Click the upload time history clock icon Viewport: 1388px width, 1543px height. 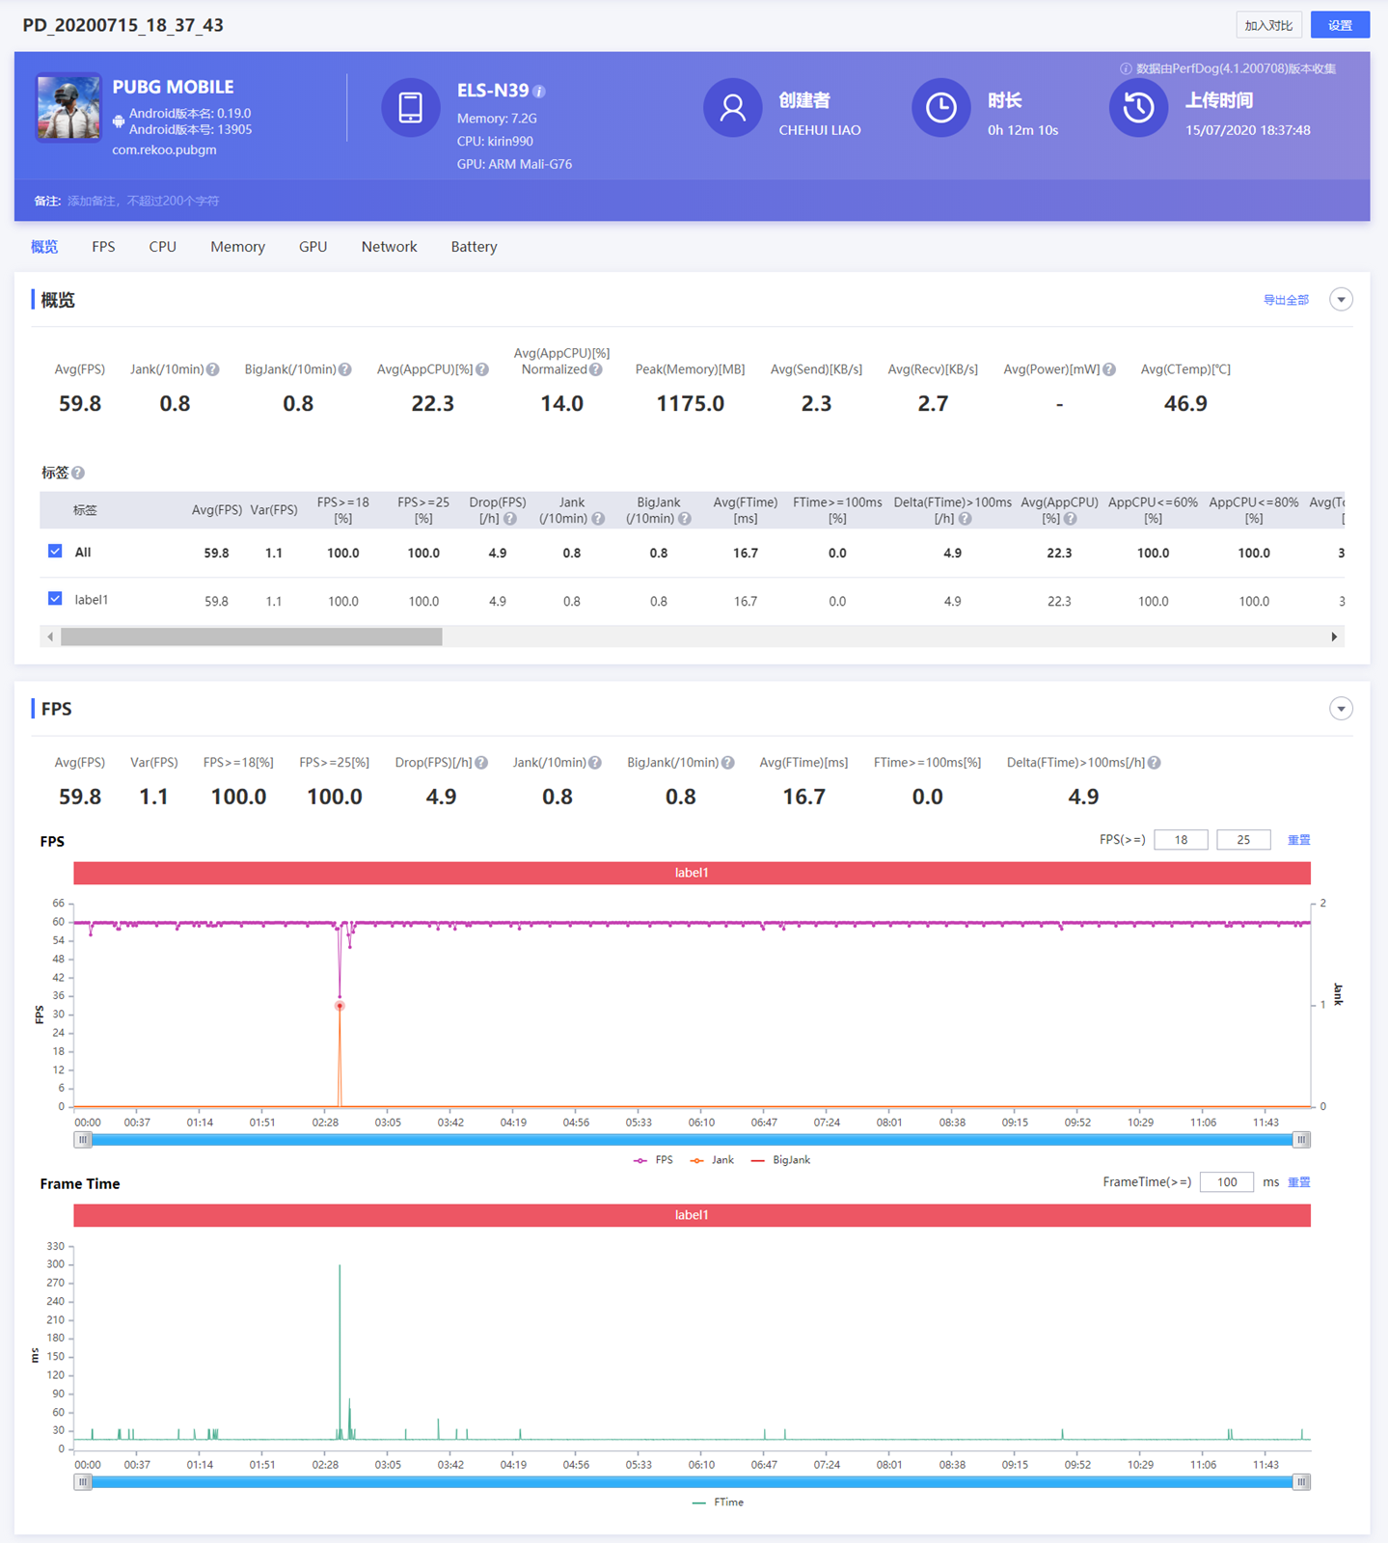(1138, 107)
